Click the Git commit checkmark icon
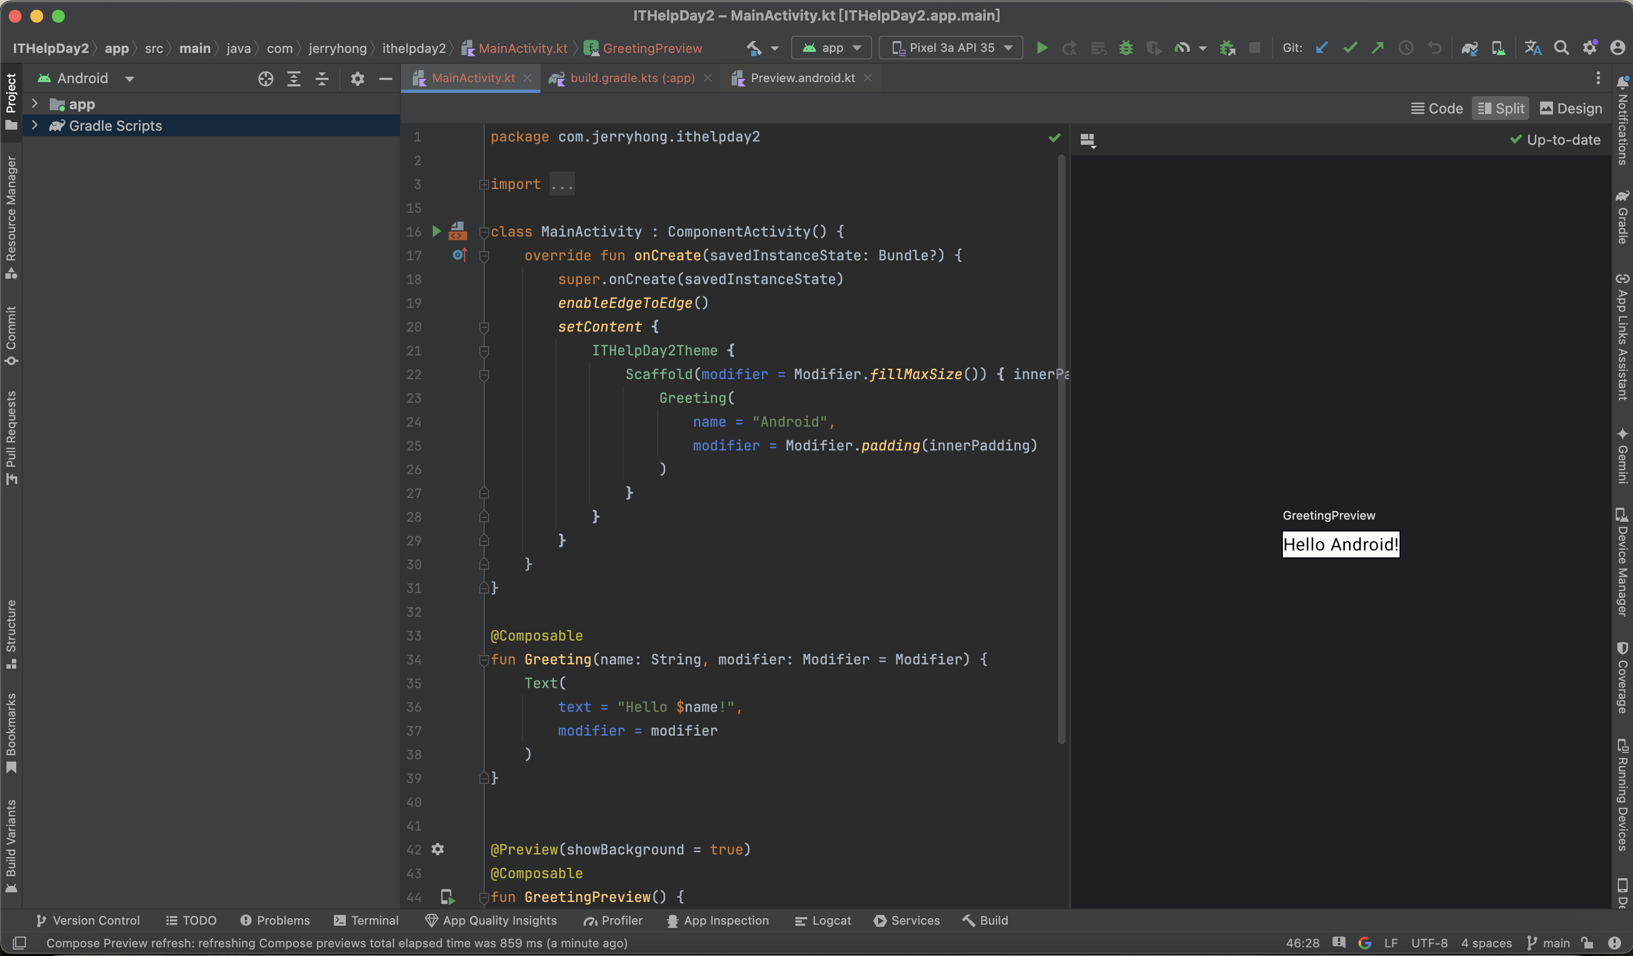Viewport: 1633px width, 956px height. (x=1350, y=48)
